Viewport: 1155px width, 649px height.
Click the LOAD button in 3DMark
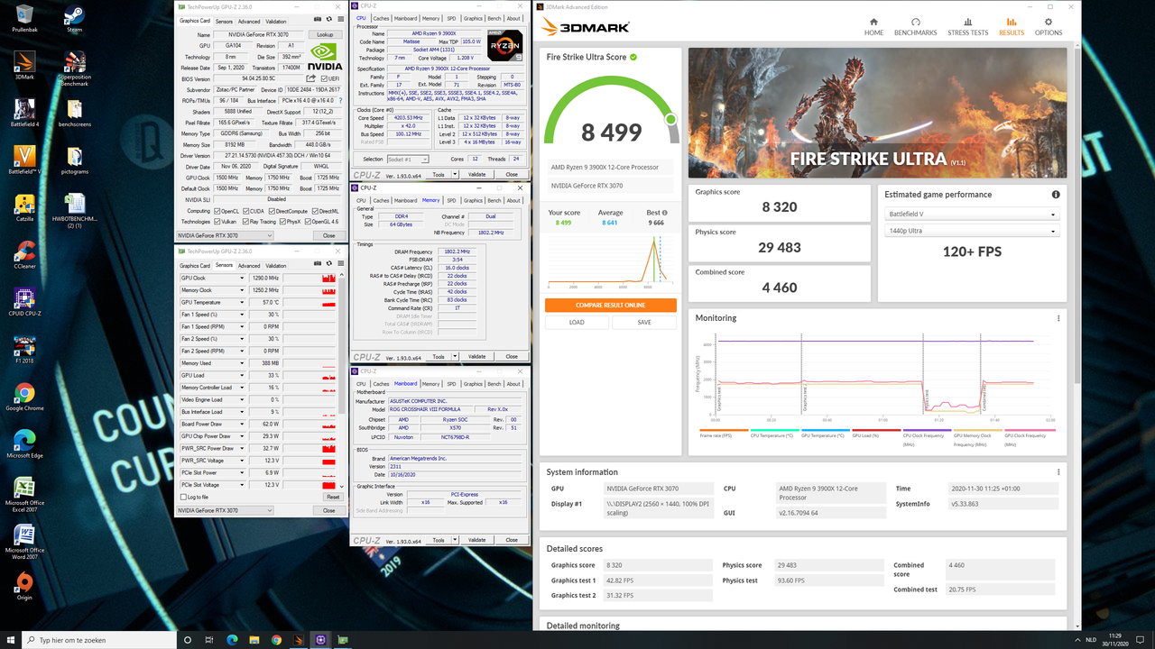tap(577, 322)
